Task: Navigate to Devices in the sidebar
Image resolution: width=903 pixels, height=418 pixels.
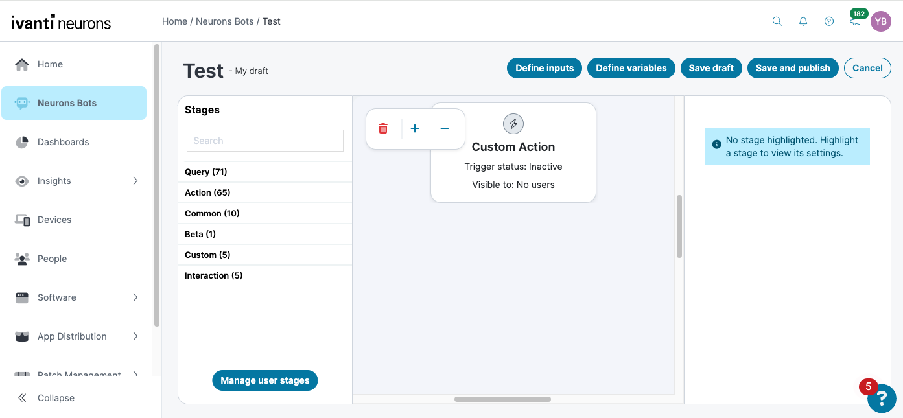Action: click(54, 220)
